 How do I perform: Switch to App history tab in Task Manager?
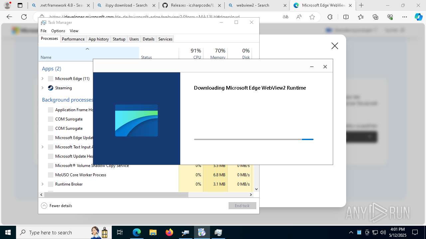(x=99, y=39)
